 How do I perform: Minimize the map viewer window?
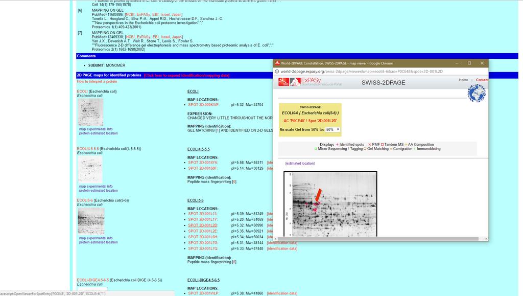click(x=457, y=63)
